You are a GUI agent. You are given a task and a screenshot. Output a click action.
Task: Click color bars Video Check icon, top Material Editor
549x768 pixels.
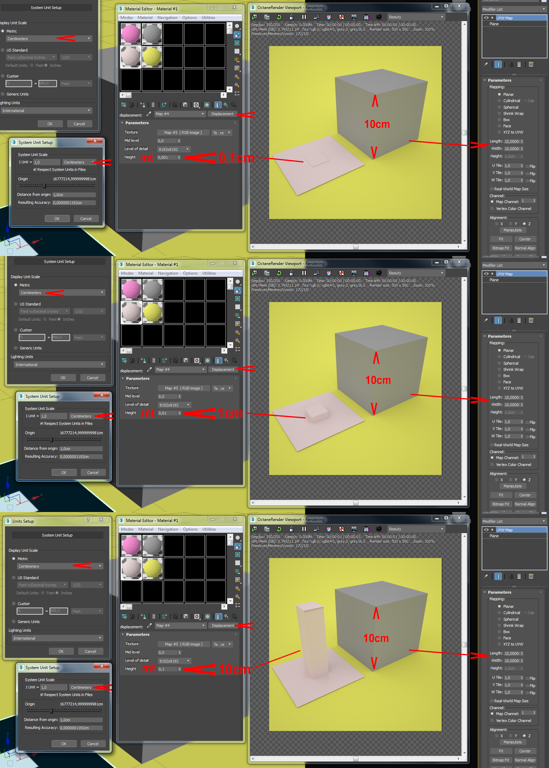pyautogui.click(x=237, y=60)
